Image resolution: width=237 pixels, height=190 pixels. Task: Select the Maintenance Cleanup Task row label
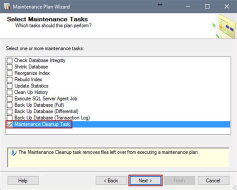click(x=42, y=124)
